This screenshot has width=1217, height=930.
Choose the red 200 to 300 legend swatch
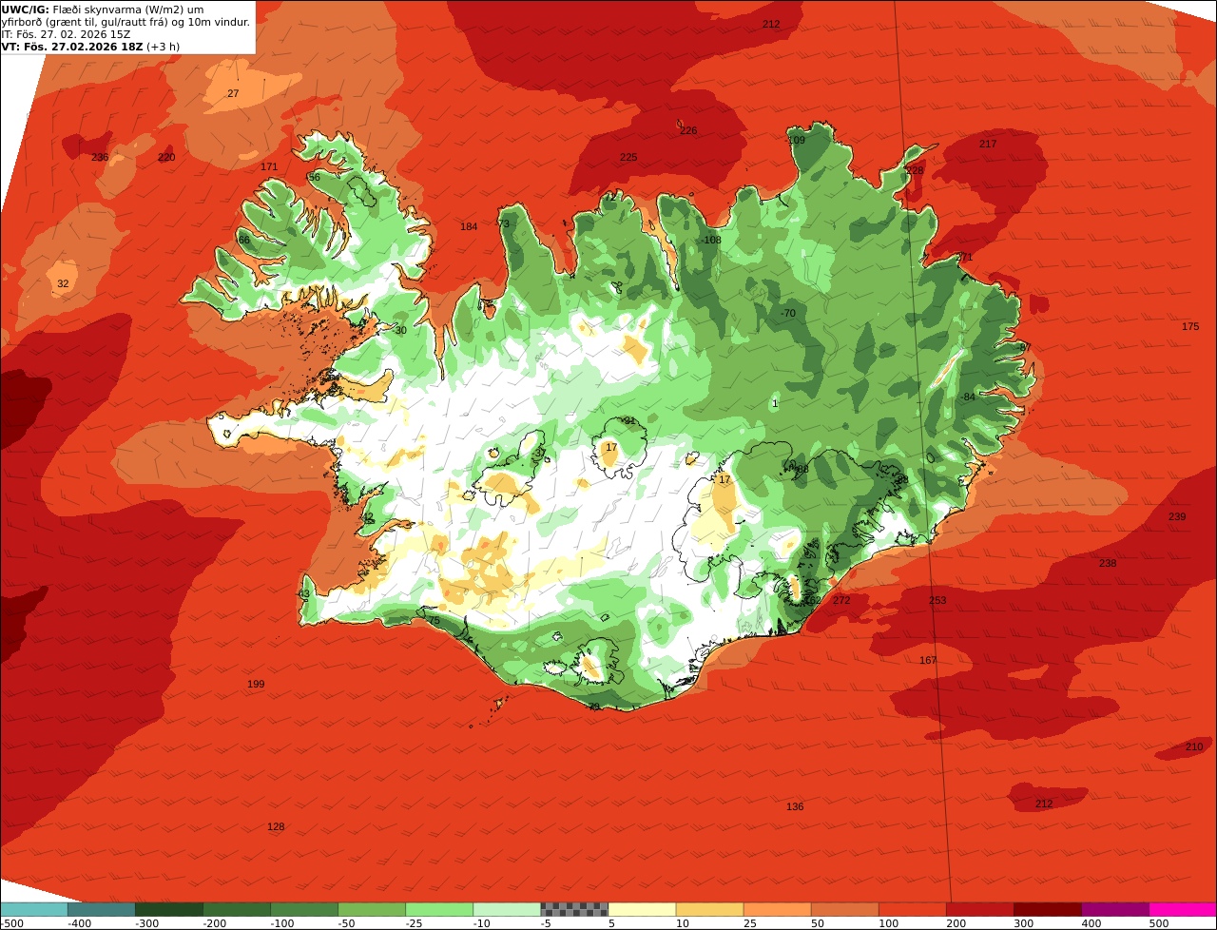pyautogui.click(x=979, y=909)
